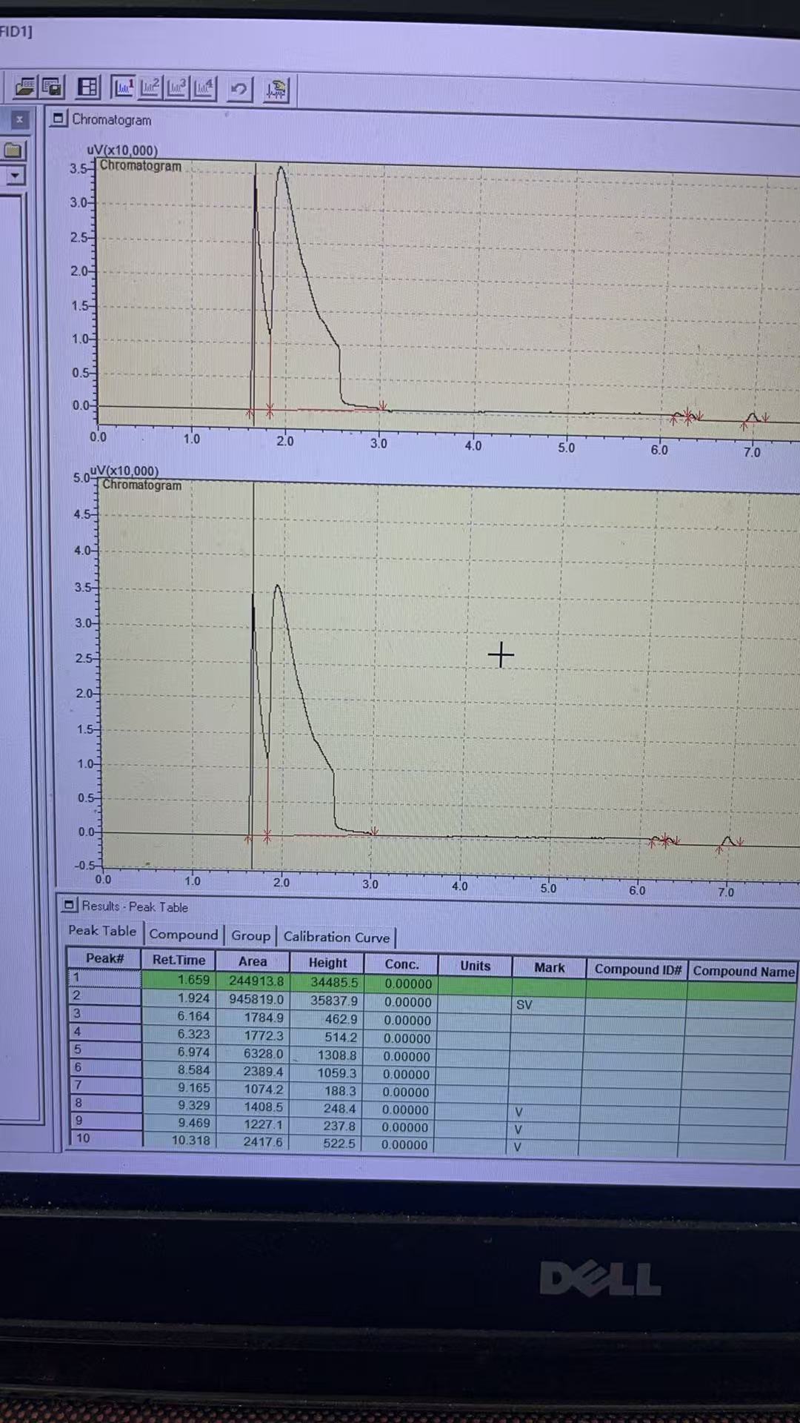Select the channel 1 chromatogram icon

pos(123,87)
